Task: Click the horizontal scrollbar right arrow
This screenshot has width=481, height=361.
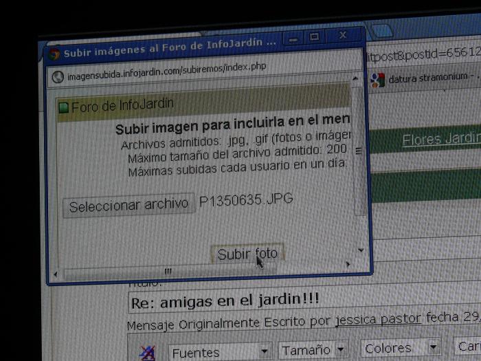Action: click(x=348, y=264)
